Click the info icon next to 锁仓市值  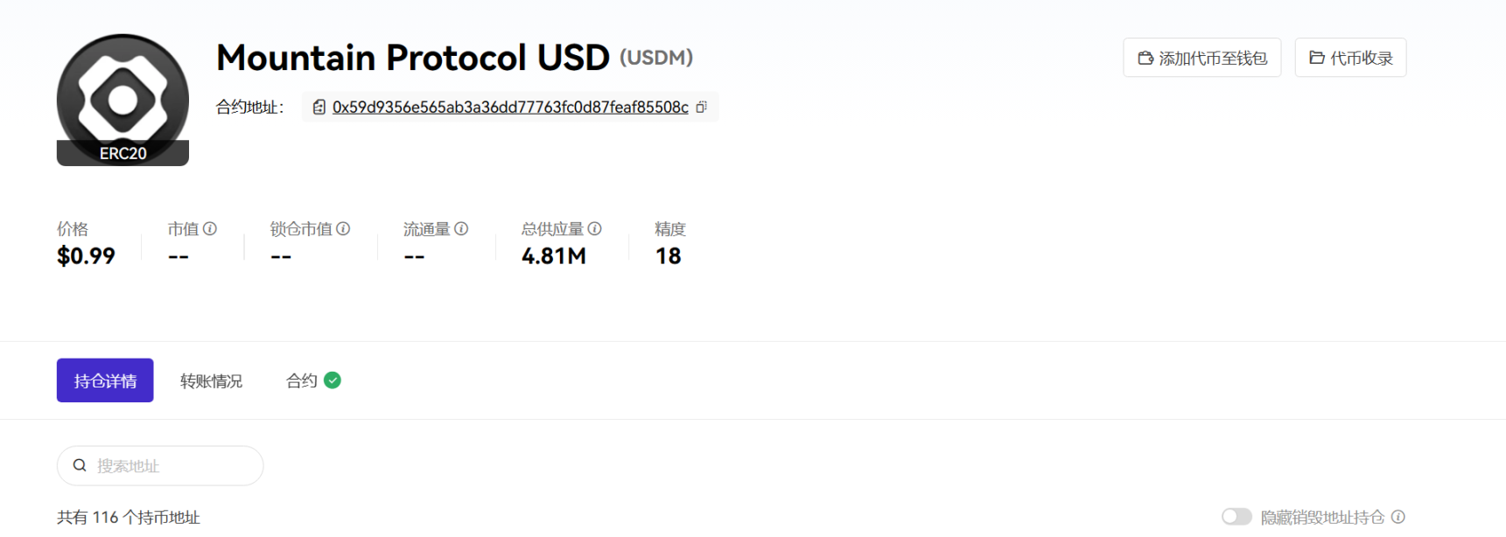(x=343, y=228)
